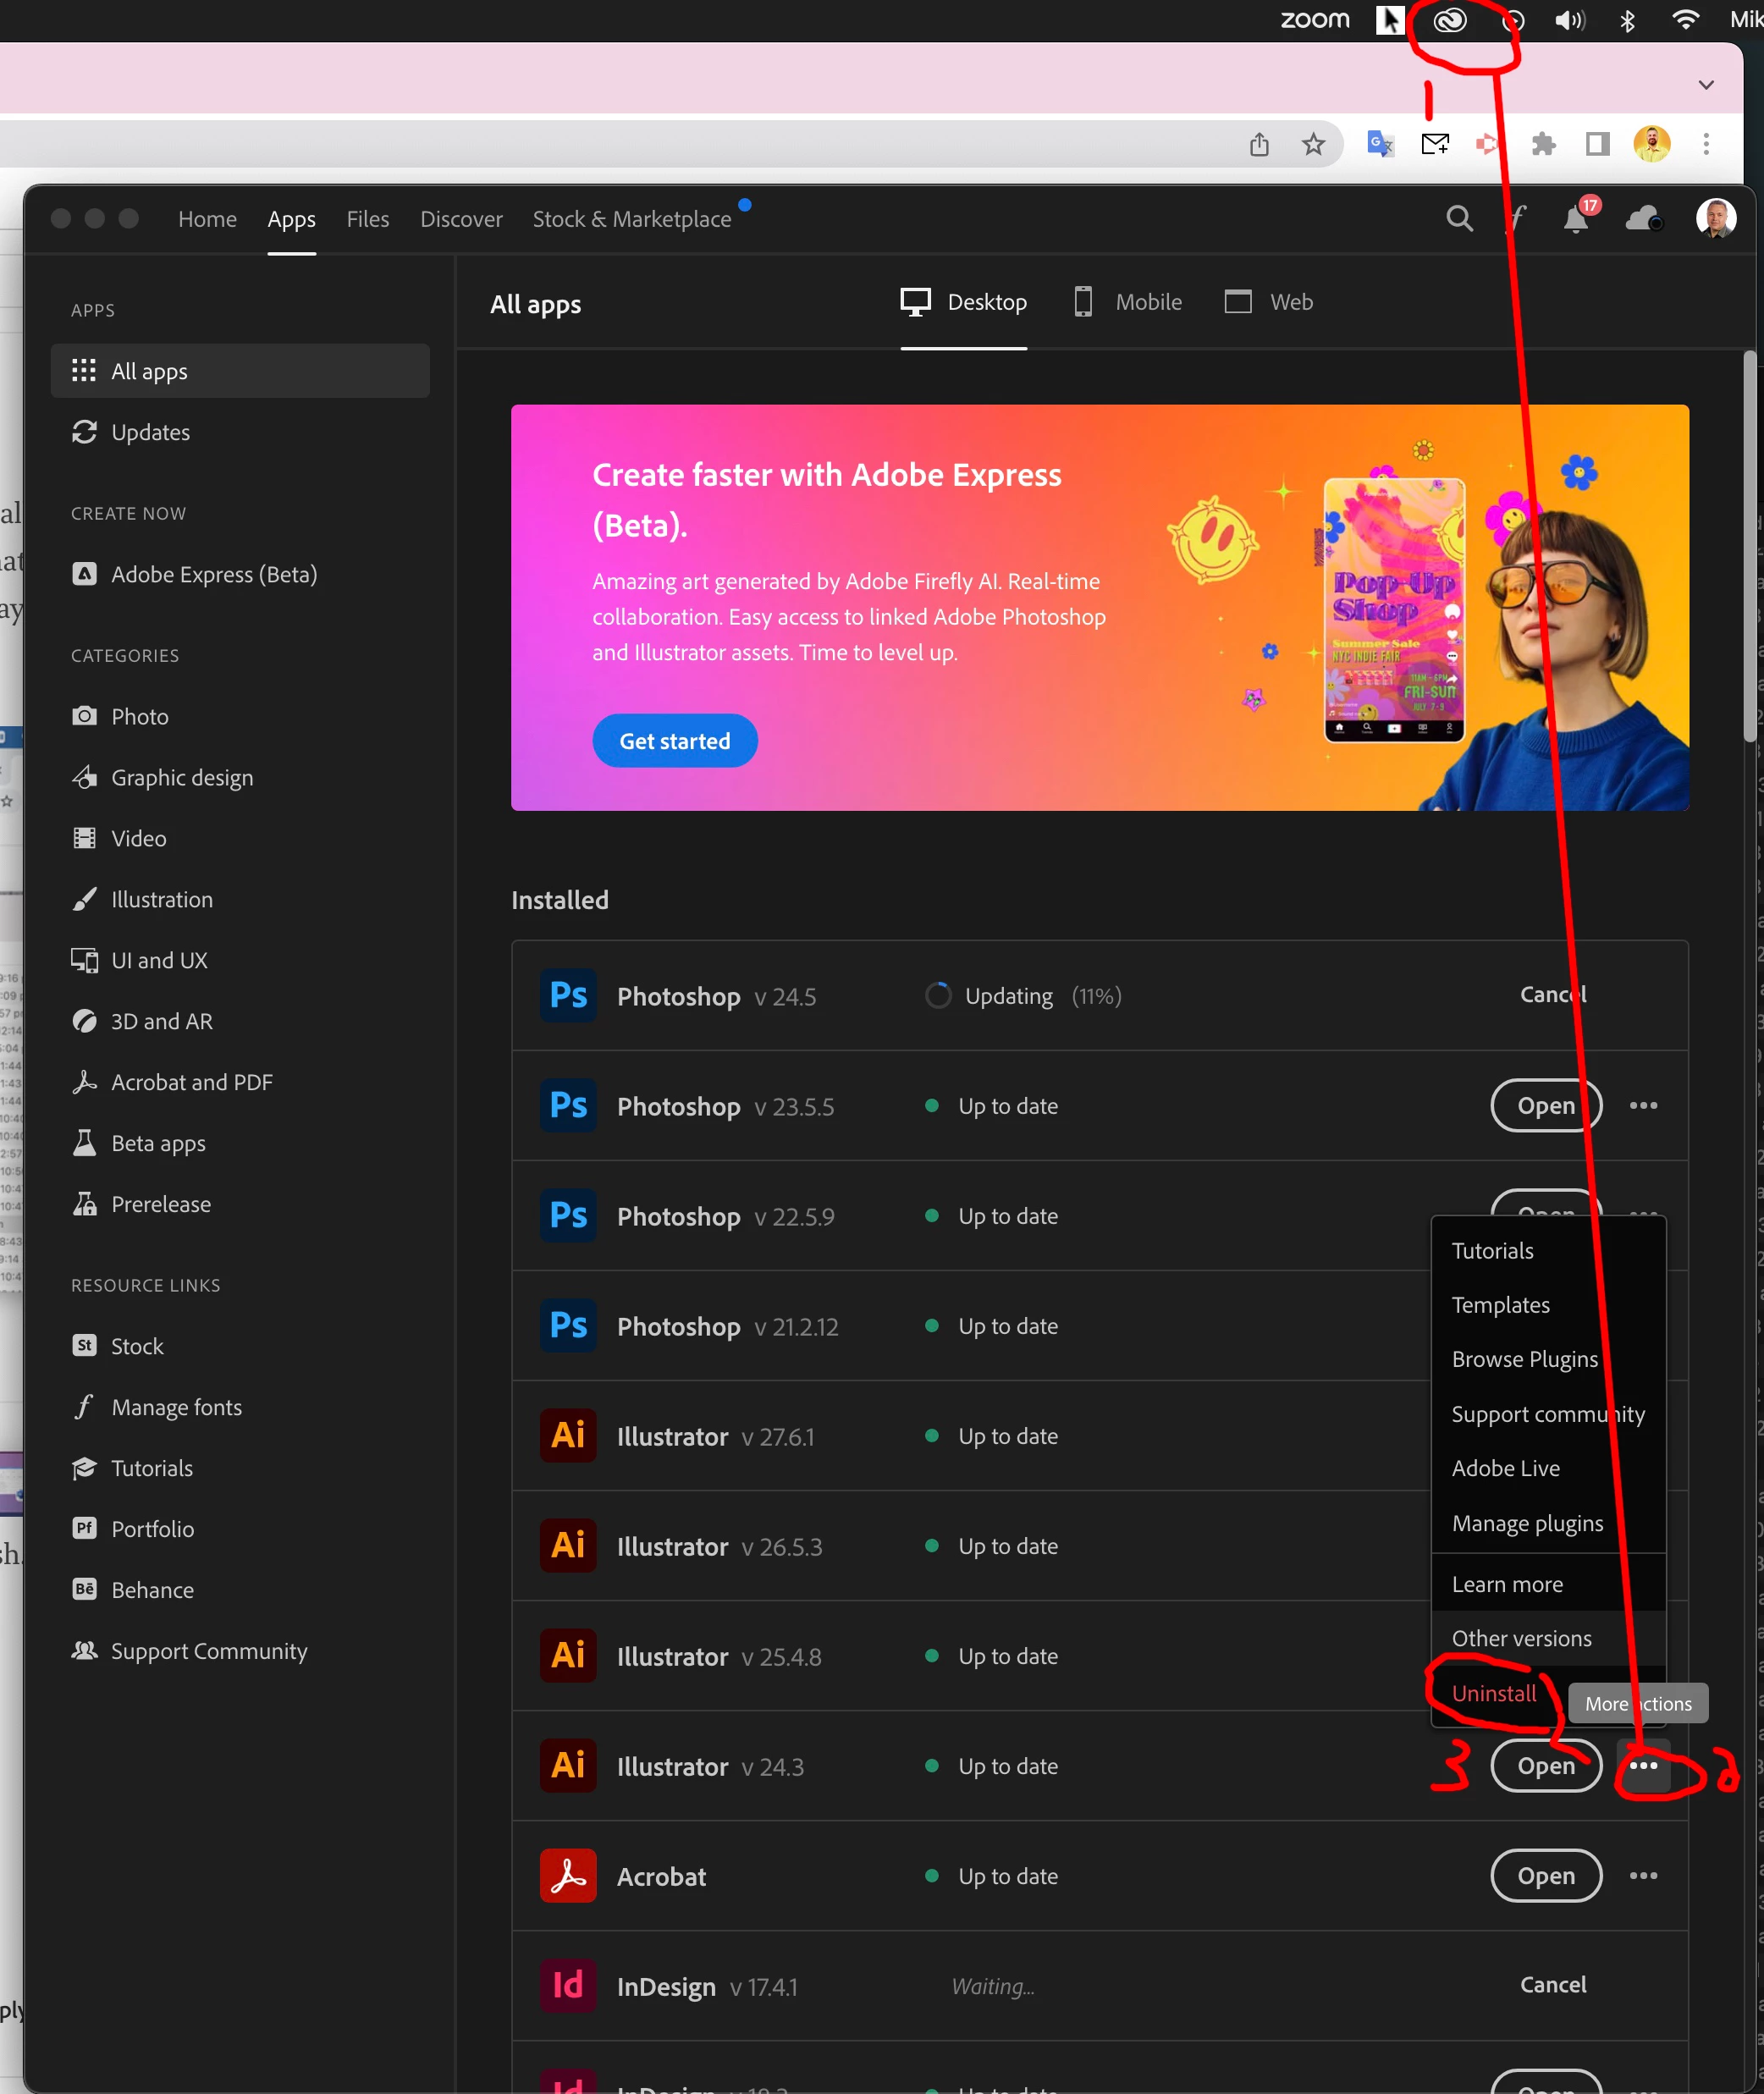1764x2094 pixels.
Task: Expand the browser tab search chevron
Action: [x=1706, y=85]
